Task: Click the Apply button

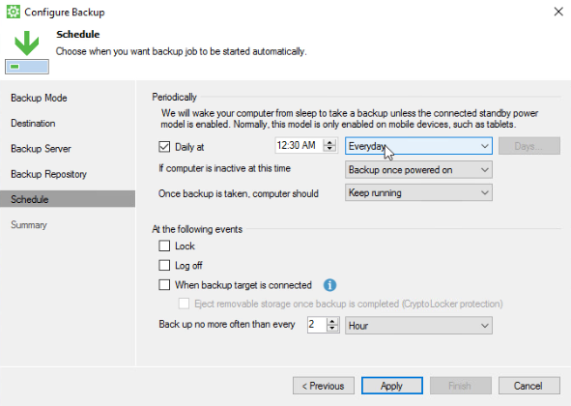Action: [x=392, y=386]
